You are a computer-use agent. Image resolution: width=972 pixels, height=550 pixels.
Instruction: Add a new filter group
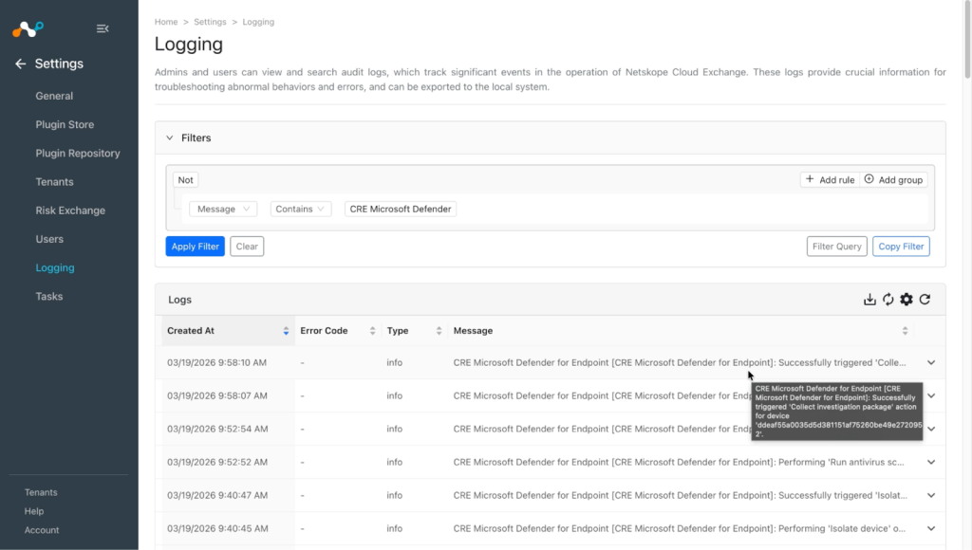coord(893,179)
